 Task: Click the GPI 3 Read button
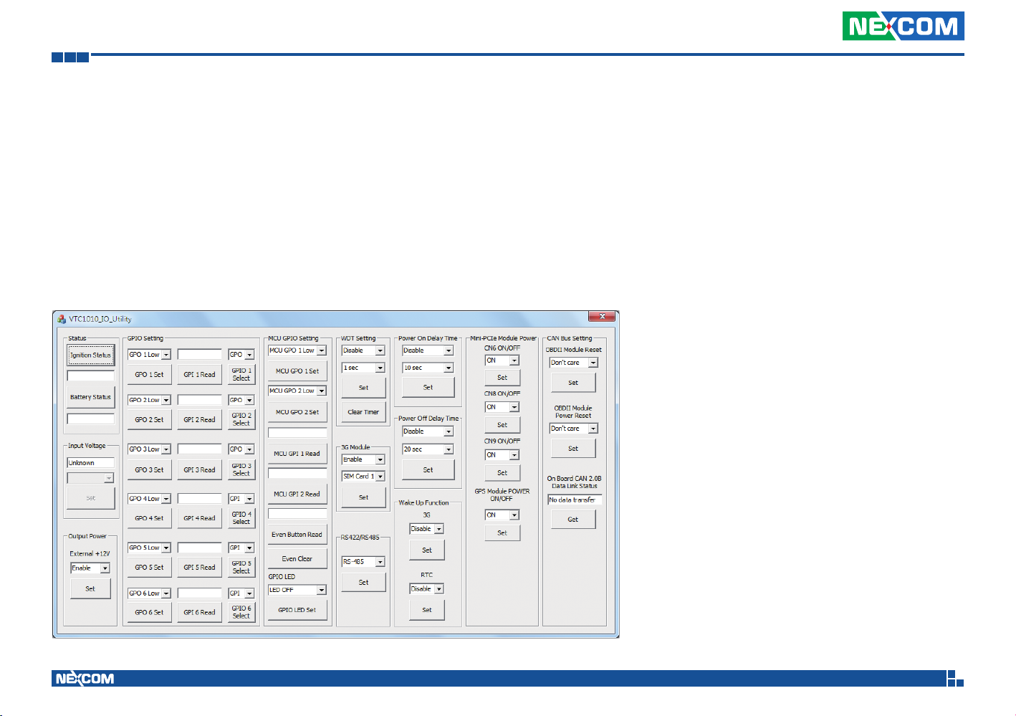click(x=199, y=469)
